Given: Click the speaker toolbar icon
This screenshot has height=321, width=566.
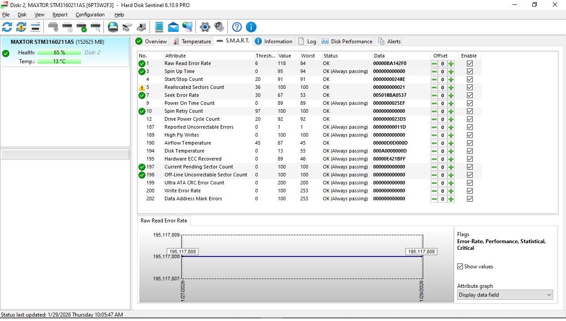Looking at the screenshot, I should [x=219, y=27].
